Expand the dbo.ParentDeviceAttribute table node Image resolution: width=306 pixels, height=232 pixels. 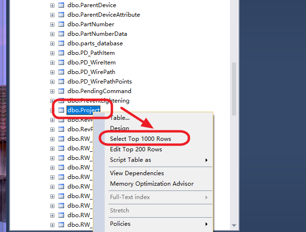click(x=52, y=15)
